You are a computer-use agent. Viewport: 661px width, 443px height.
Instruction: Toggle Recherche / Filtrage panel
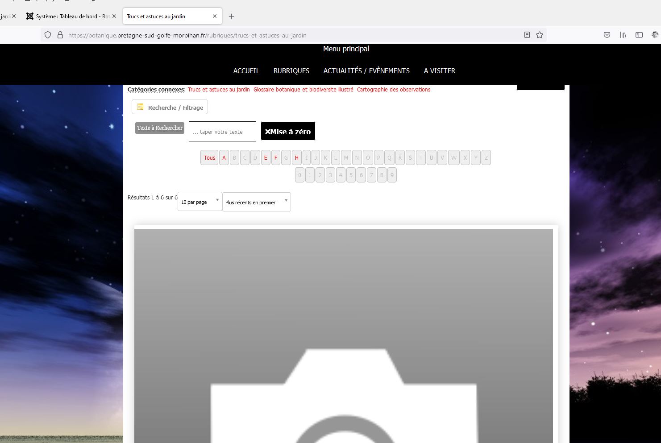(170, 107)
